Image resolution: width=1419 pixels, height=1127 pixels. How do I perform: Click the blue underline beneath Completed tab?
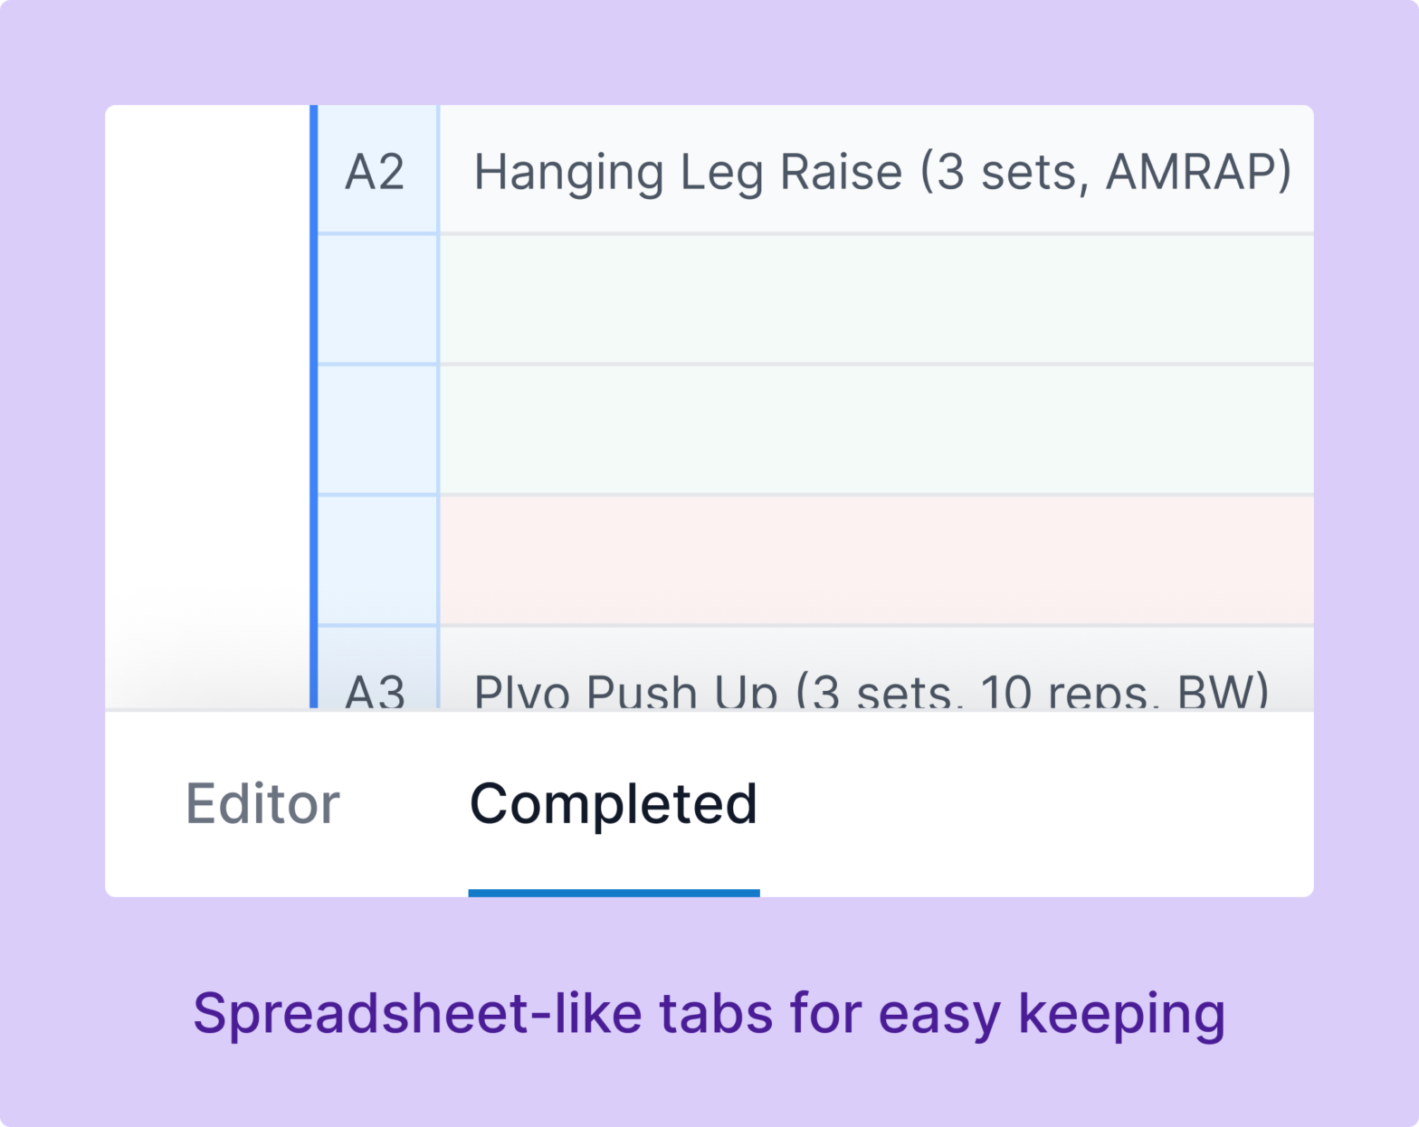point(614,893)
